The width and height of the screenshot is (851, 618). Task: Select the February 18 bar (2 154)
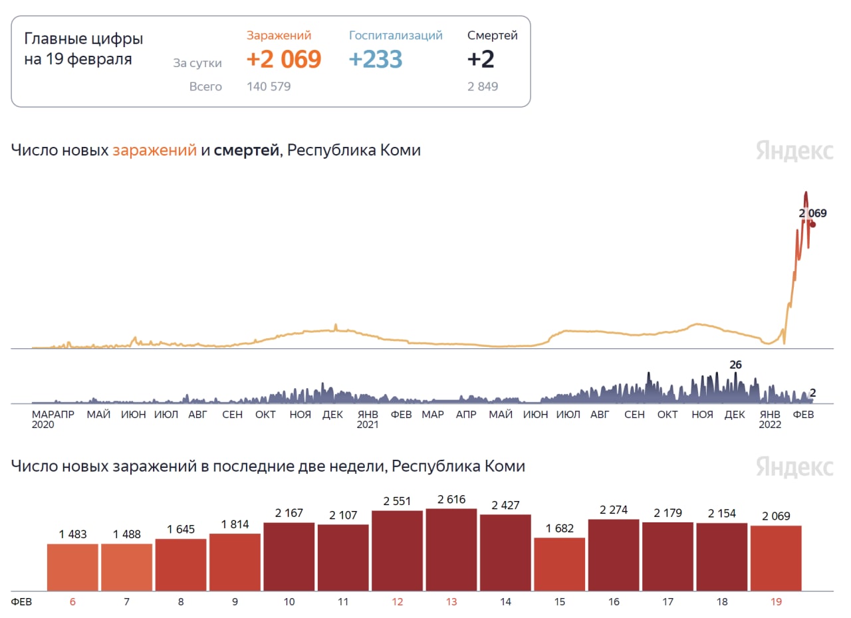click(x=722, y=557)
